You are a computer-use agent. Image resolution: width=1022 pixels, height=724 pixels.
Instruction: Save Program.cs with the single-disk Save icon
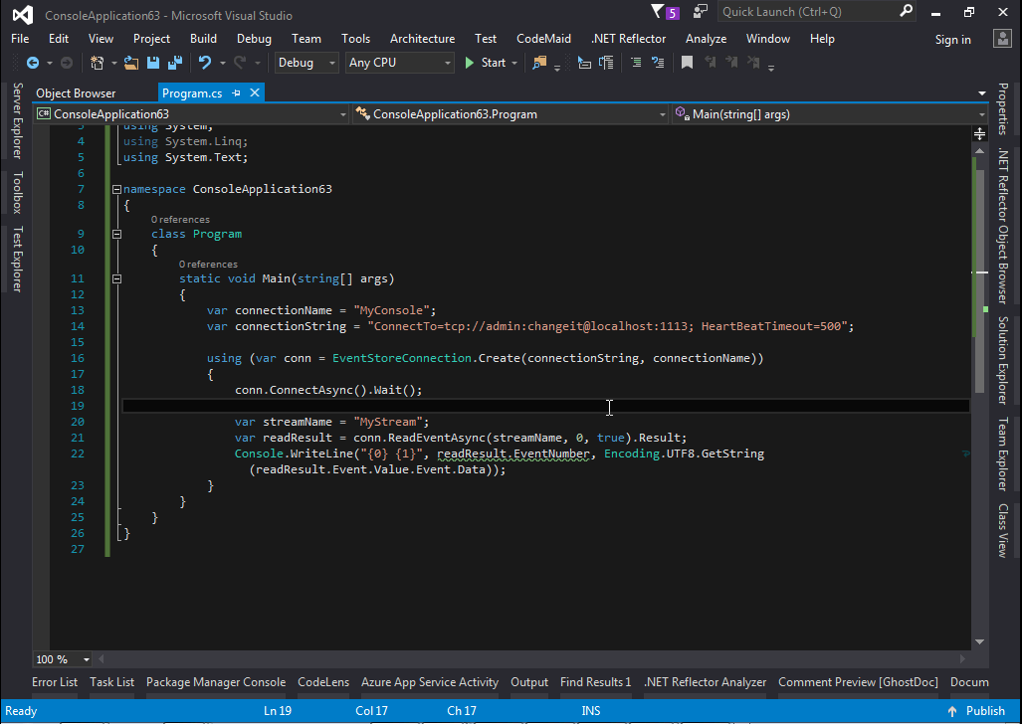click(153, 63)
